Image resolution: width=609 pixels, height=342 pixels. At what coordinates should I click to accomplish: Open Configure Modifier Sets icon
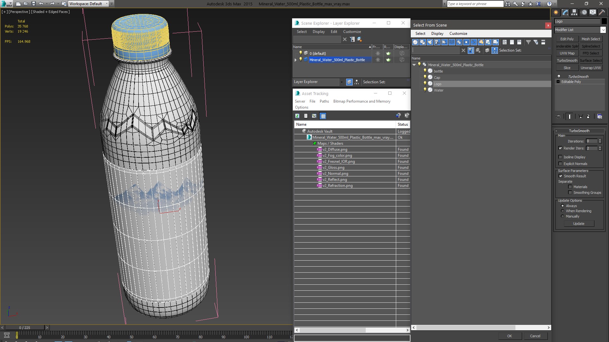pos(599,117)
